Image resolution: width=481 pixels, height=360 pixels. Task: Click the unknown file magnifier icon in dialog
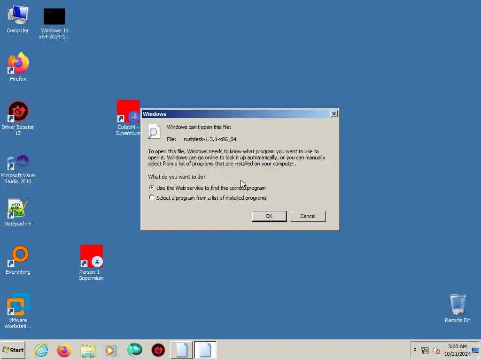coord(154,132)
